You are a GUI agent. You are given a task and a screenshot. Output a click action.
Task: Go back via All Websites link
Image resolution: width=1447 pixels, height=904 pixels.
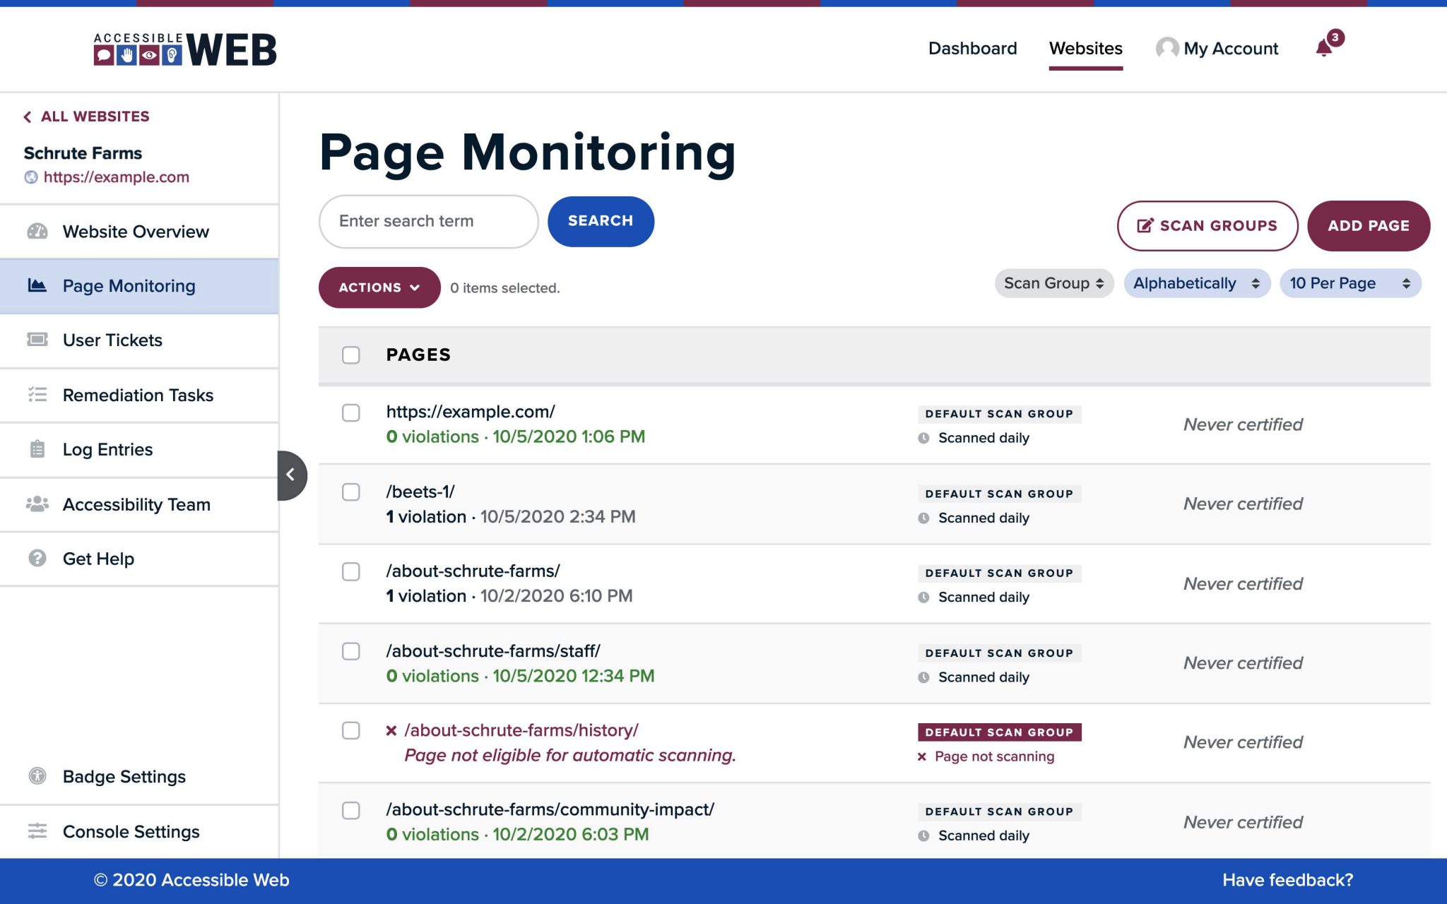[86, 117]
